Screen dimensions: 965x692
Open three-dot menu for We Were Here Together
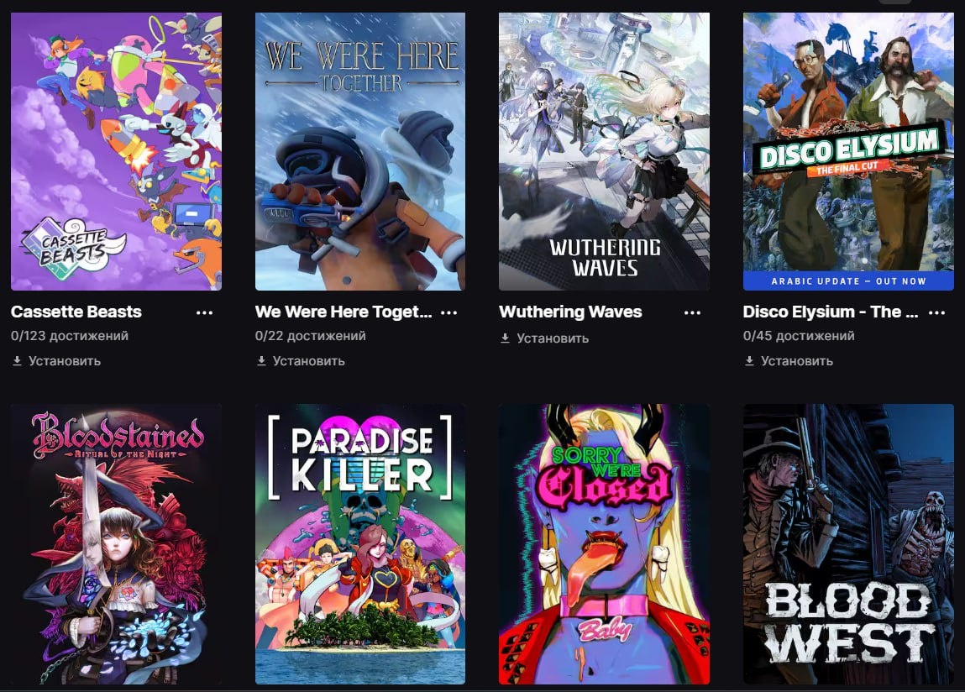448,312
